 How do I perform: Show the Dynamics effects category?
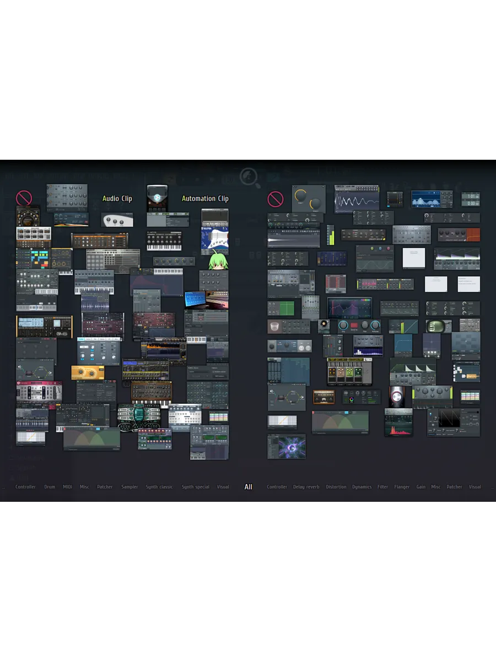pyautogui.click(x=362, y=487)
